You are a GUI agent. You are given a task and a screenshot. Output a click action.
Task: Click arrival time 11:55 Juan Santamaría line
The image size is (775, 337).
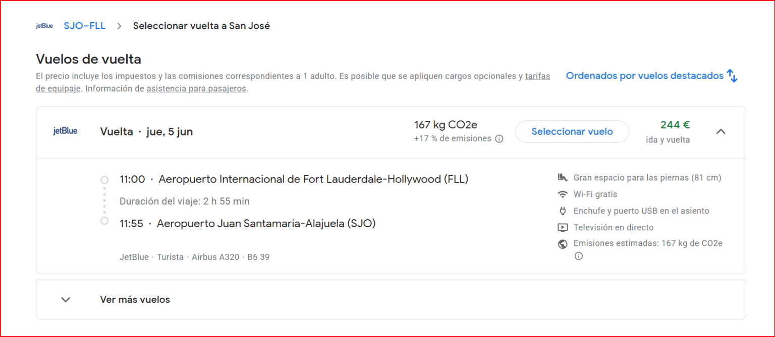pyautogui.click(x=247, y=224)
